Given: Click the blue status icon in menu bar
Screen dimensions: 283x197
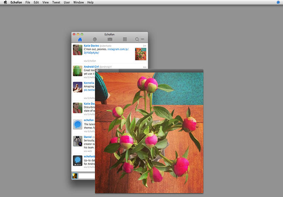Looking at the screenshot, I should point(278,2).
